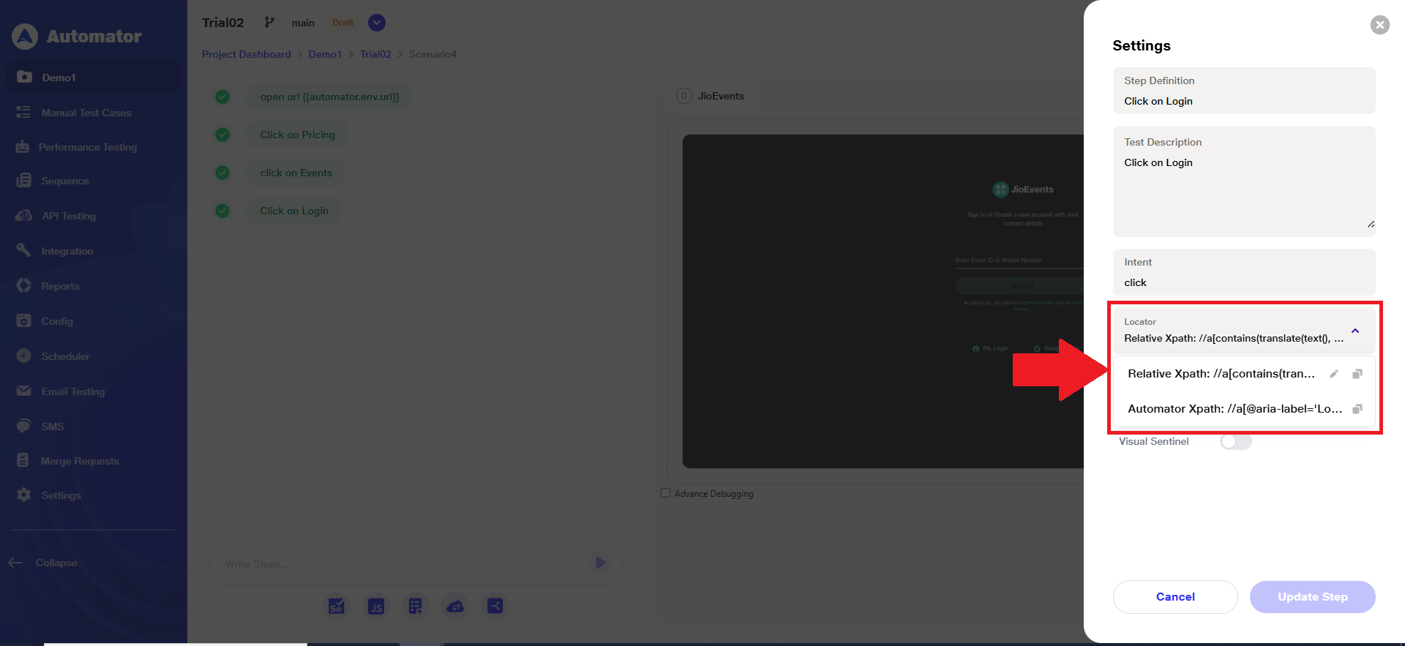
Task: Click the Cancel button
Action: coord(1174,597)
